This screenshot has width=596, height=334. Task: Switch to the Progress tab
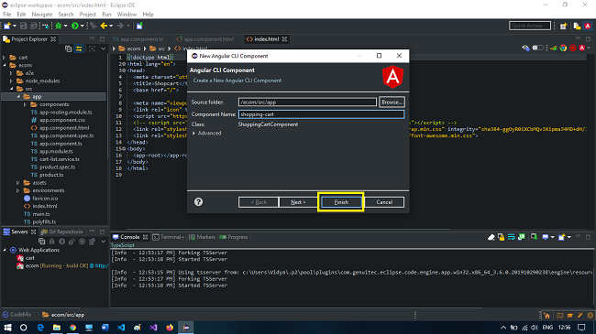pos(234,237)
